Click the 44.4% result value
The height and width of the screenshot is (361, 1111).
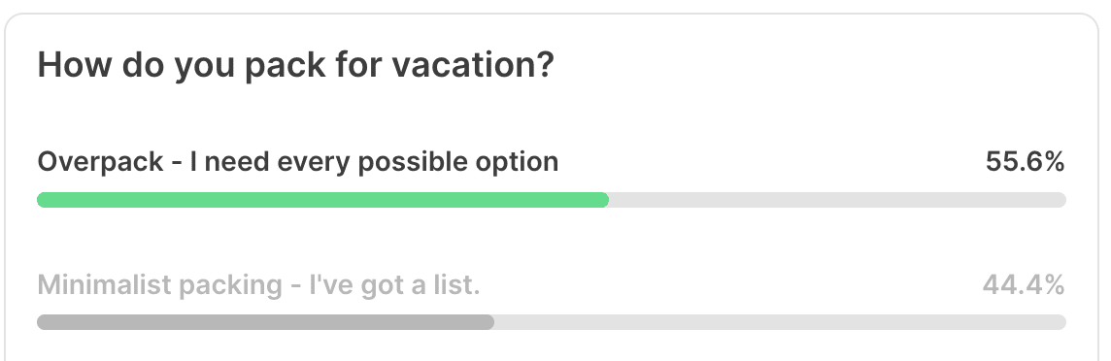(x=1024, y=285)
